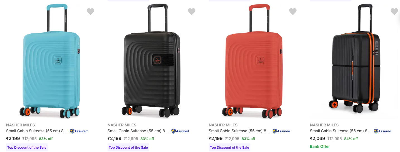Click the ₹2,069 price on the last suitcase
Screen dimensions: 400x152
coord(317,138)
